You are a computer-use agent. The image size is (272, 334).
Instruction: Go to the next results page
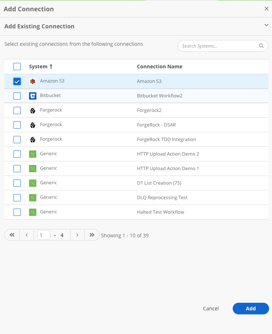click(x=77, y=235)
